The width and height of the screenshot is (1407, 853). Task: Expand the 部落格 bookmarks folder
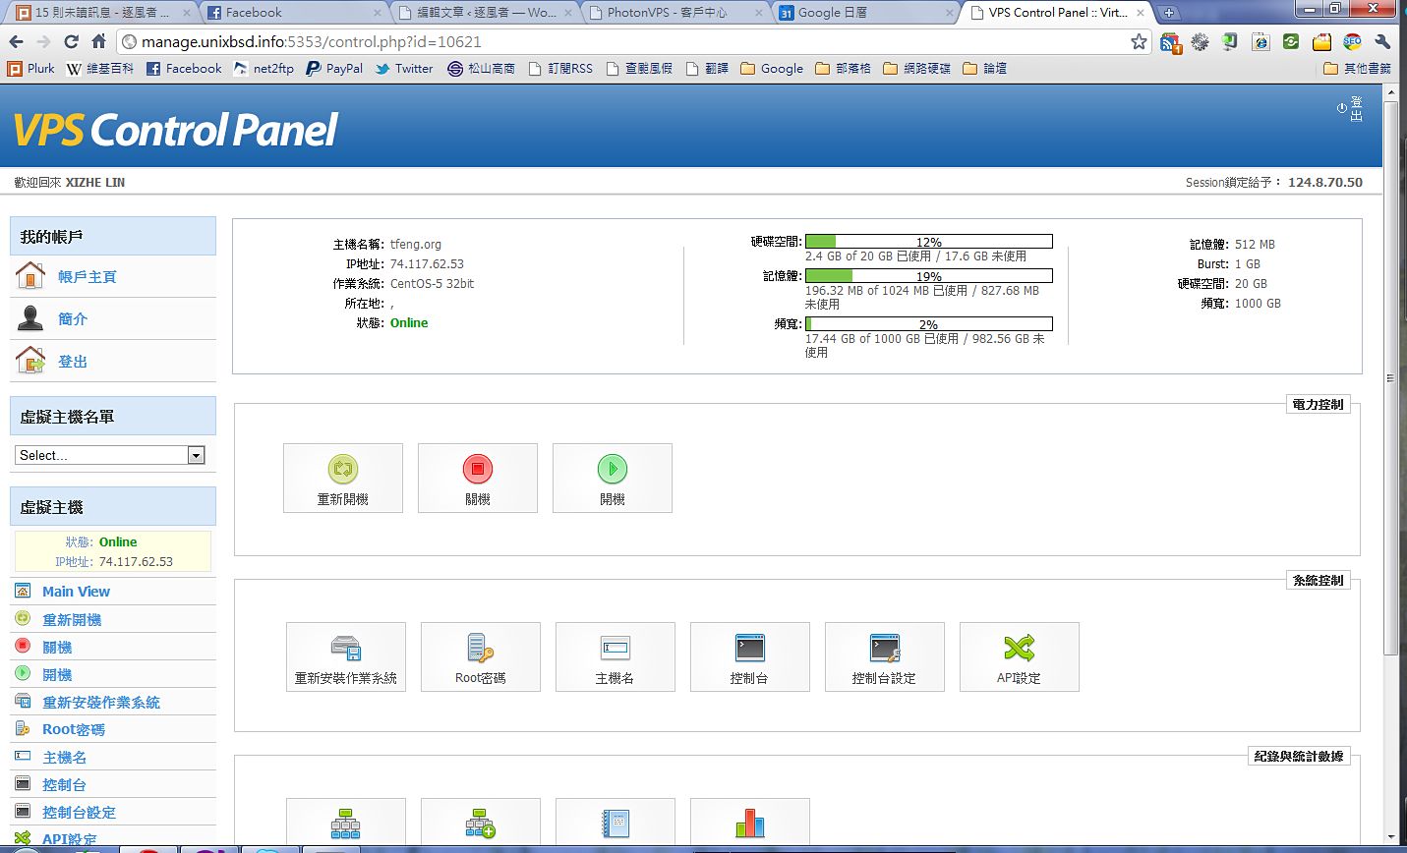pos(844,69)
